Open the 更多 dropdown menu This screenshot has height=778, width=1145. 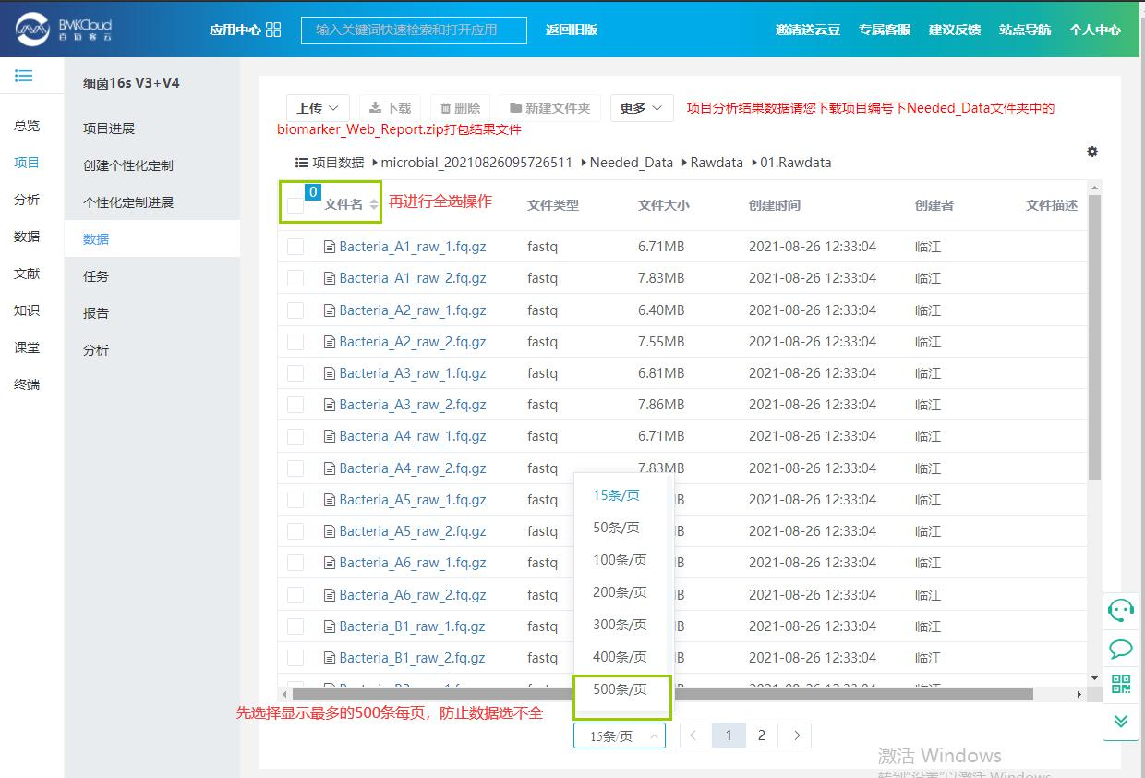641,108
